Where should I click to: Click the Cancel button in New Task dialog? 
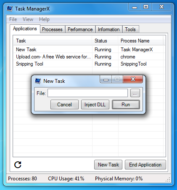click(x=64, y=105)
